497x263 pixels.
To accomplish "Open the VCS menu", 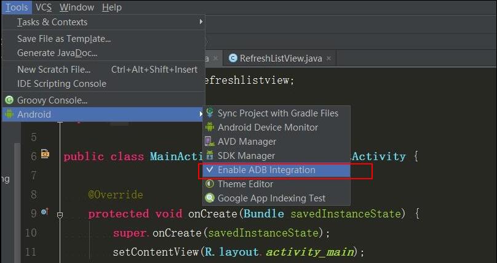I will [44, 7].
